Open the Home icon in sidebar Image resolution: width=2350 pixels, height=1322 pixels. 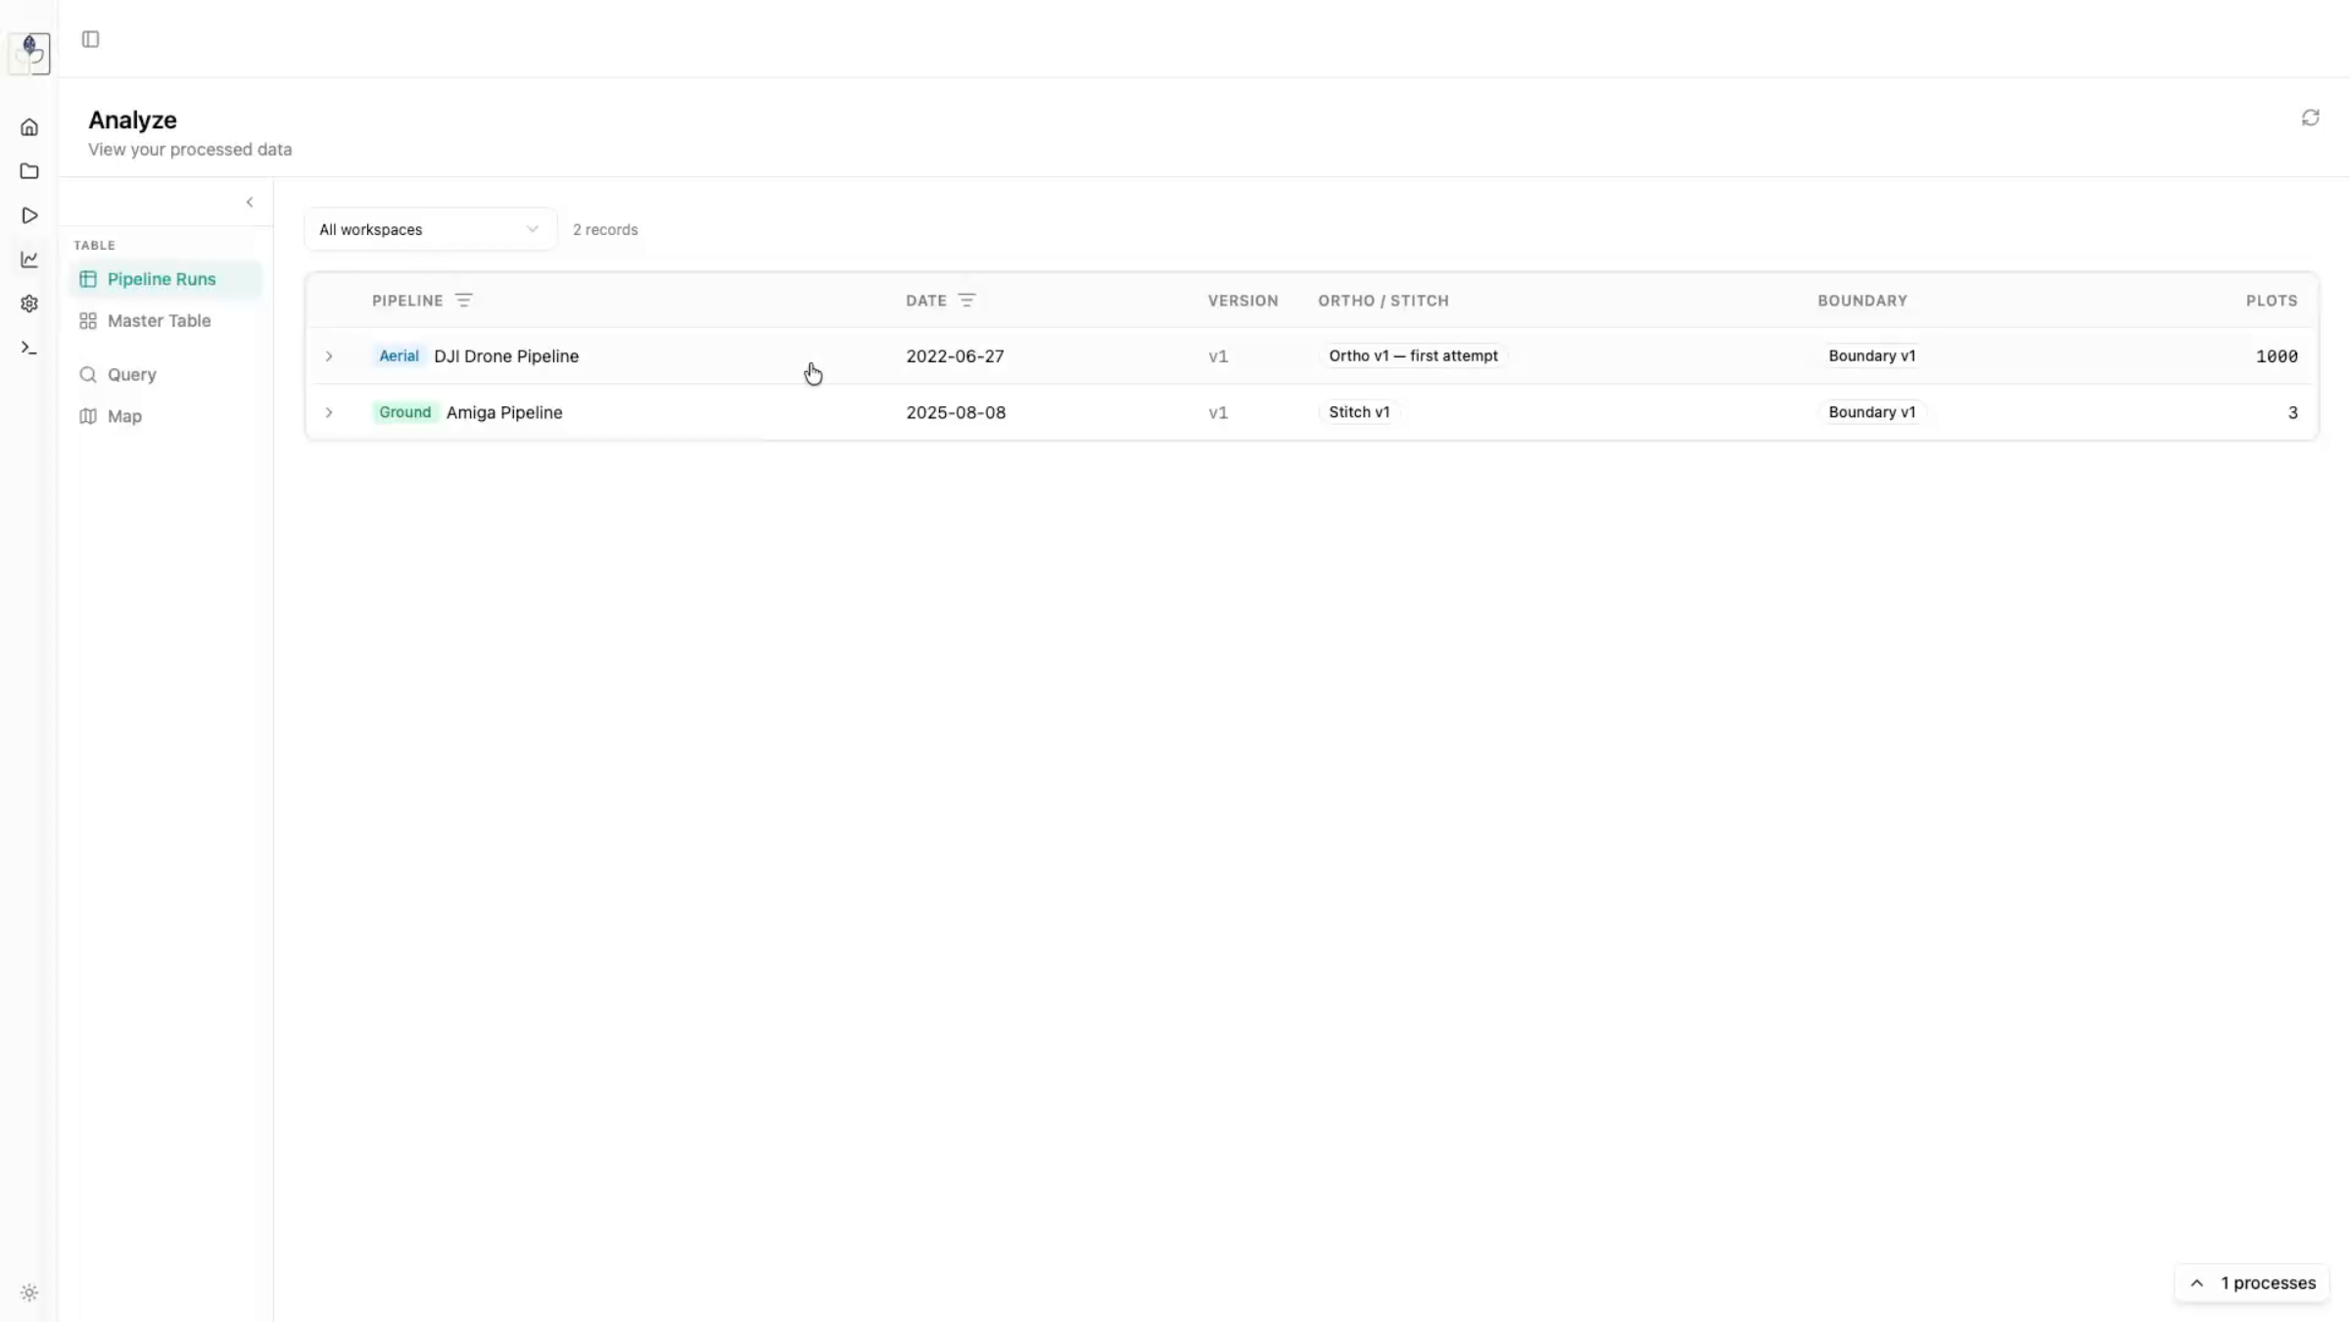tap(28, 127)
